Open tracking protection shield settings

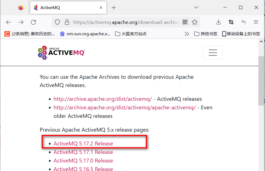tap(57, 22)
